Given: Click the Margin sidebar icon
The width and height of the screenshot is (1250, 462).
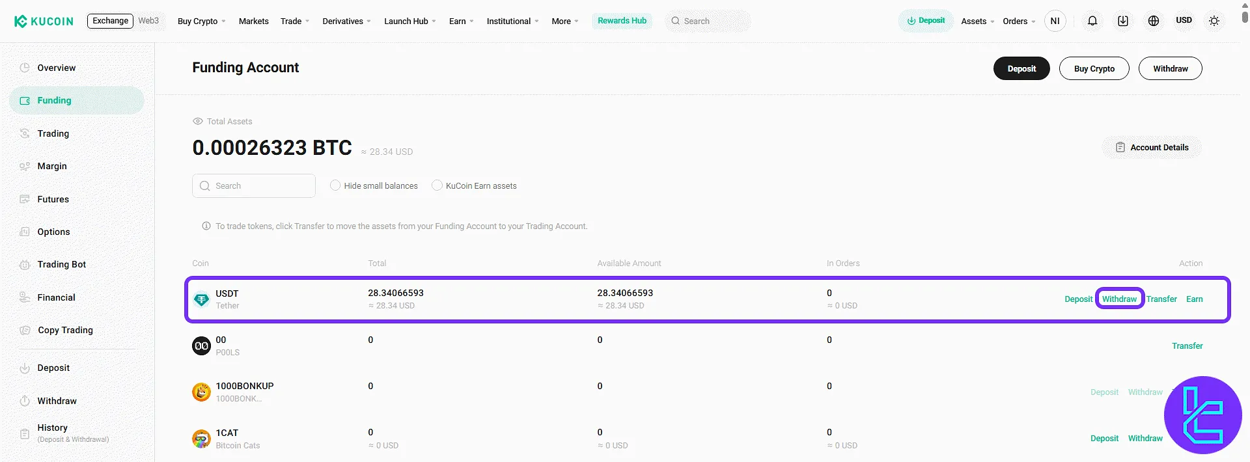Looking at the screenshot, I should pos(25,167).
